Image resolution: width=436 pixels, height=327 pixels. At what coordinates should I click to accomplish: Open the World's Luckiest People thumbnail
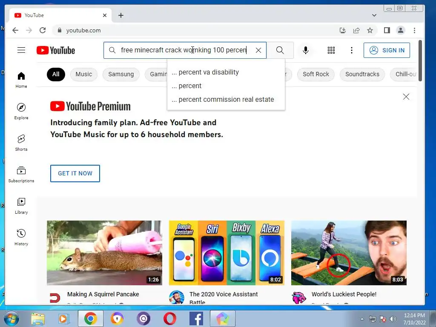tap(349, 253)
